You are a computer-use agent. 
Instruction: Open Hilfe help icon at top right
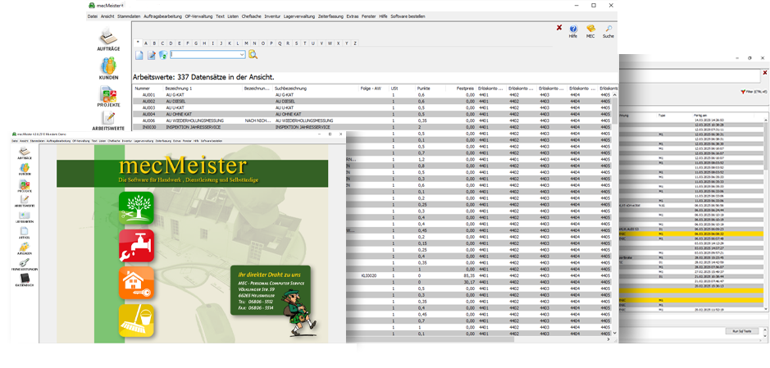[573, 31]
